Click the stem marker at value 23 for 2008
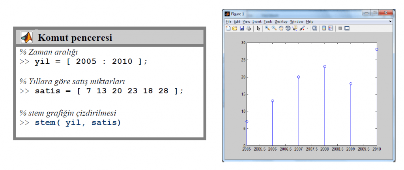The width and height of the screenshot is (404, 170). 325,67
